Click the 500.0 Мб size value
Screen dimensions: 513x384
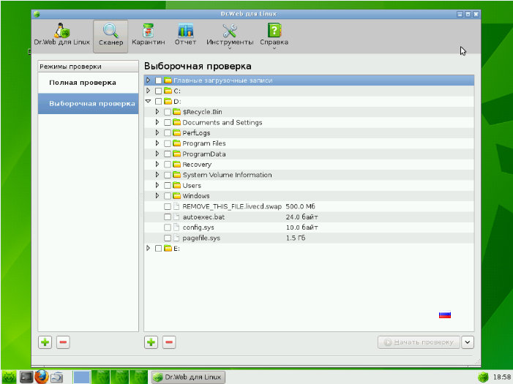(300, 206)
